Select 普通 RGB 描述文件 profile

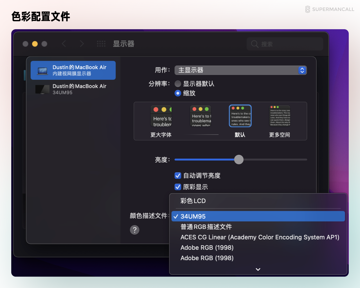pyautogui.click(x=258, y=227)
